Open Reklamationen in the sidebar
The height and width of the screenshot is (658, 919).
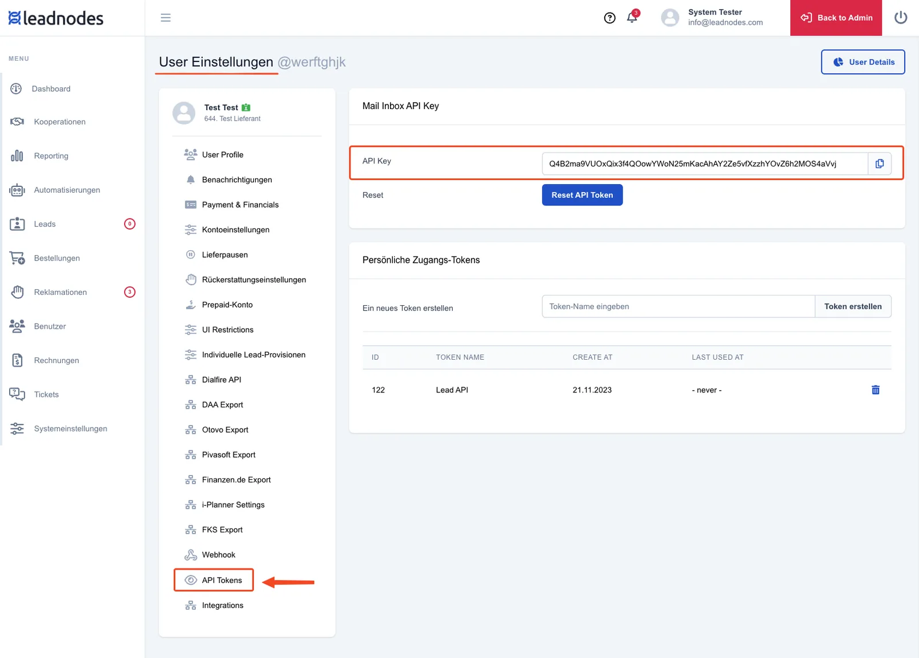pyautogui.click(x=60, y=293)
